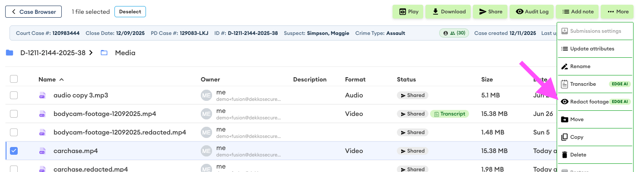Go back to Case Browser
This screenshot has height=172, width=637.
click(x=33, y=12)
